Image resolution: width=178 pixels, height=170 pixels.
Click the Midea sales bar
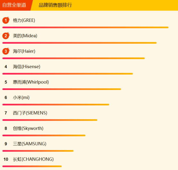click(x=79, y=43)
